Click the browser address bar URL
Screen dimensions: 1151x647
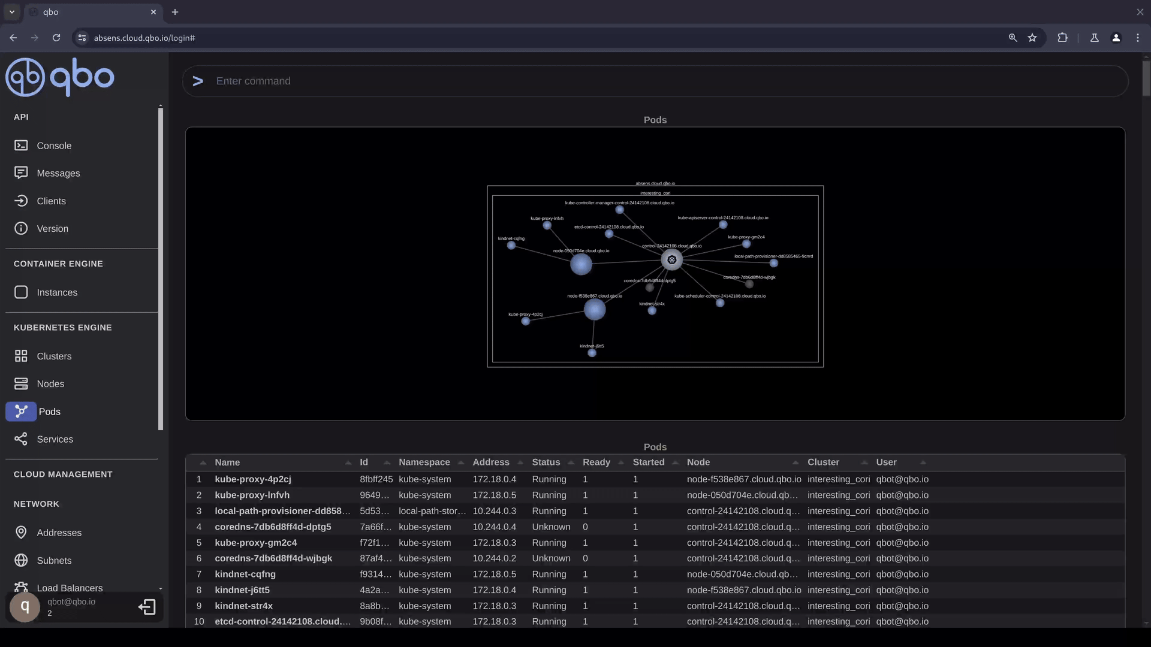pyautogui.click(x=144, y=38)
